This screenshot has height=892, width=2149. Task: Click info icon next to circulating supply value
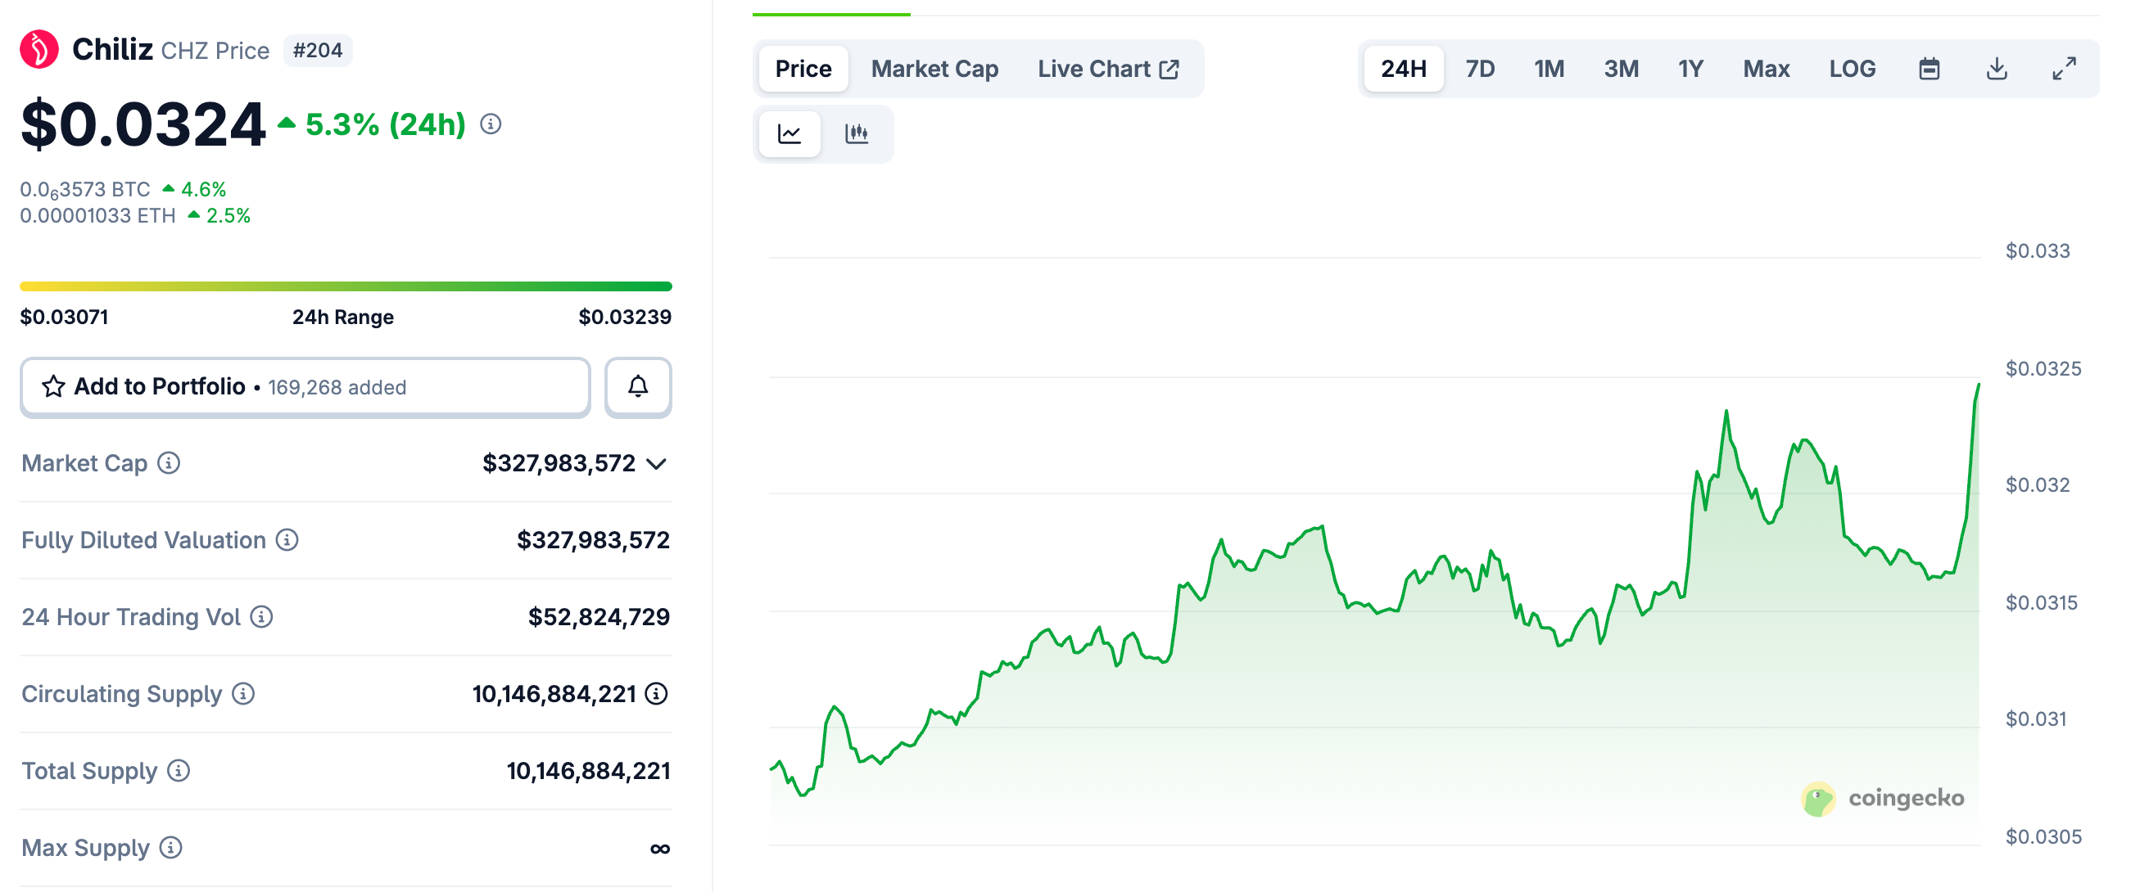click(x=657, y=694)
